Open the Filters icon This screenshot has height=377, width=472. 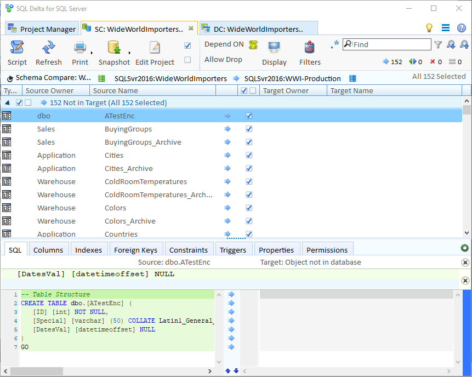point(309,47)
